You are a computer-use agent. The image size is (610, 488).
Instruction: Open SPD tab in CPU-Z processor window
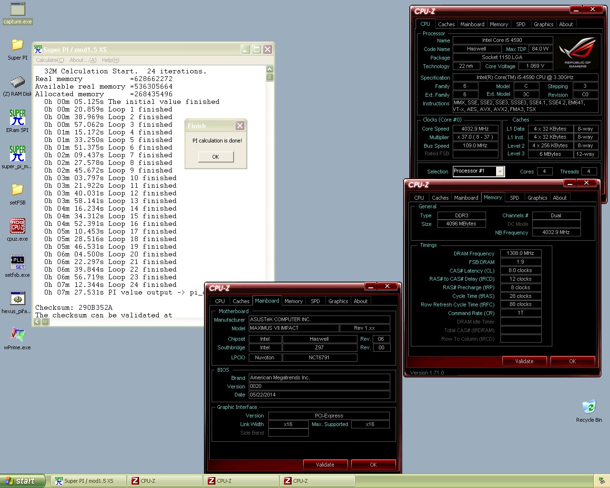pyautogui.click(x=521, y=24)
